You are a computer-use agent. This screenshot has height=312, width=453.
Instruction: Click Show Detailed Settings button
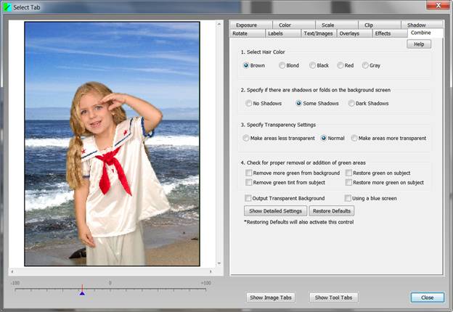click(274, 211)
